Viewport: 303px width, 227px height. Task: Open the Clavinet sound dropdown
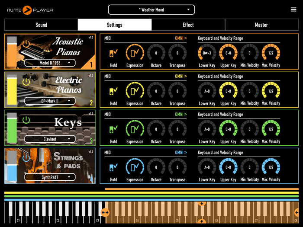(x=50, y=139)
